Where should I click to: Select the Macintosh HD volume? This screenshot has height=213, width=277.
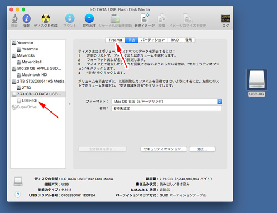pos(38,75)
